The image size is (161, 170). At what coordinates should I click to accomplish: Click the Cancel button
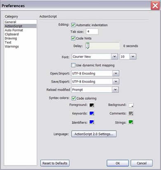[x=142, y=163]
